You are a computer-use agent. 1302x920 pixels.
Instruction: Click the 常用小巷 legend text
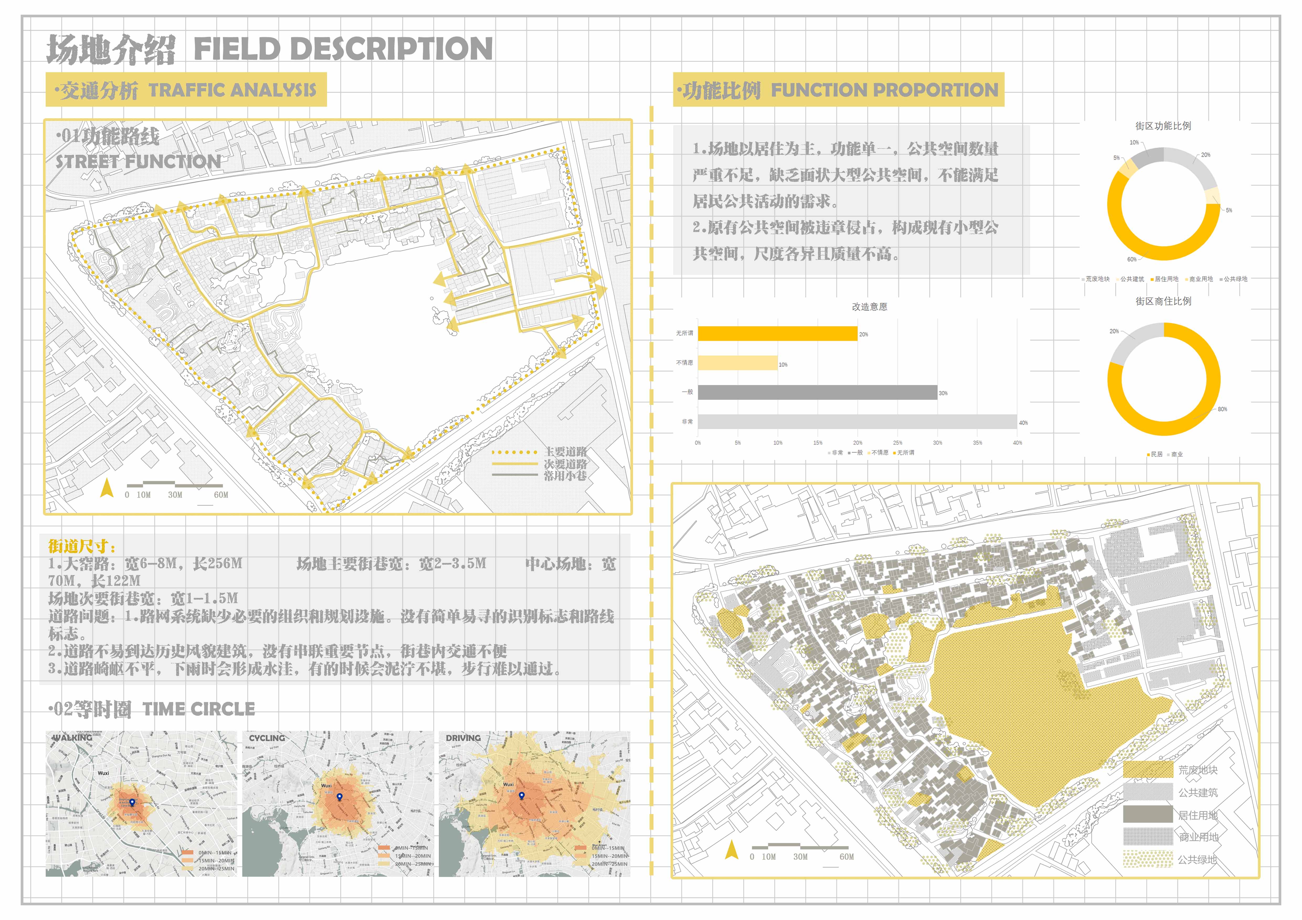point(566,475)
